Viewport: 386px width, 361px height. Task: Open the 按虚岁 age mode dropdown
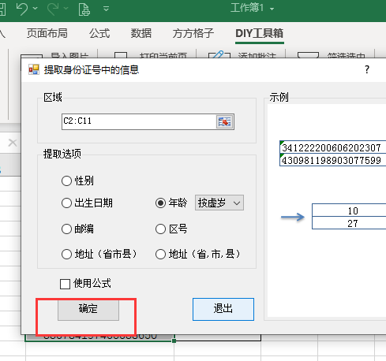219,203
